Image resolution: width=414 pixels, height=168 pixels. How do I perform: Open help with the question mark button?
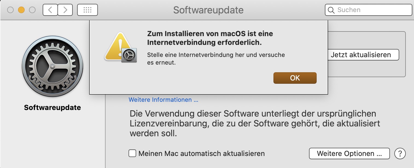pos(400,153)
